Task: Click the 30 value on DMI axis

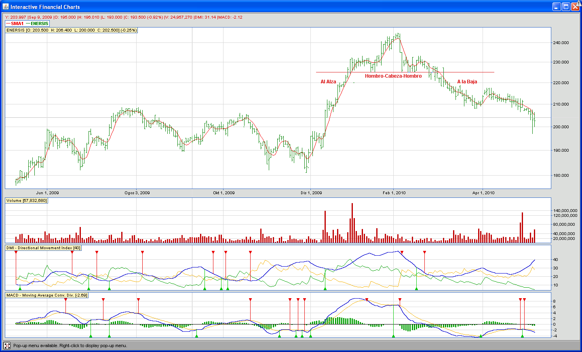Action: coord(556,268)
